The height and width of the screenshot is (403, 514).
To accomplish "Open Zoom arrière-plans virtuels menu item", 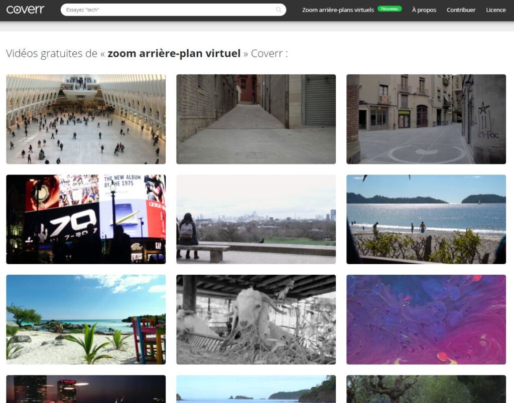I will click(338, 10).
